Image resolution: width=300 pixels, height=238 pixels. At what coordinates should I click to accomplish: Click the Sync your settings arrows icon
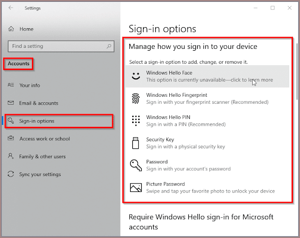click(11, 174)
